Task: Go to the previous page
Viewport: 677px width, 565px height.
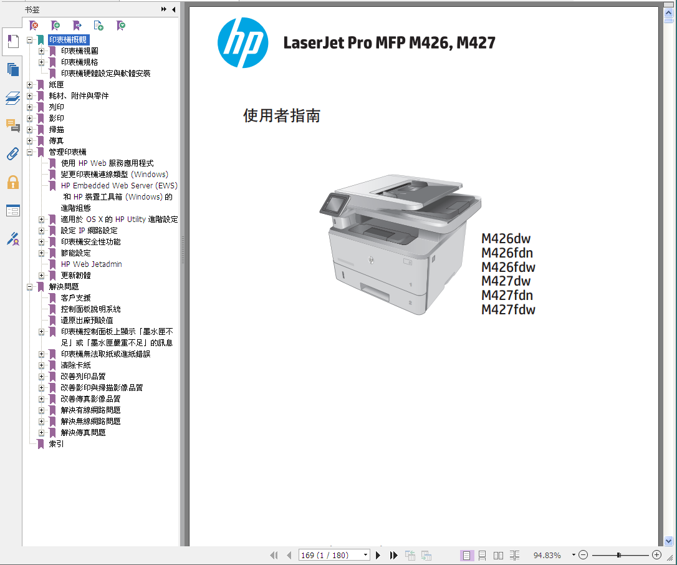Action: (x=289, y=555)
